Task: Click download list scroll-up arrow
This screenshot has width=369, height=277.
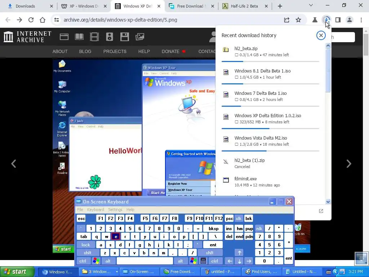Action: pos(328,46)
